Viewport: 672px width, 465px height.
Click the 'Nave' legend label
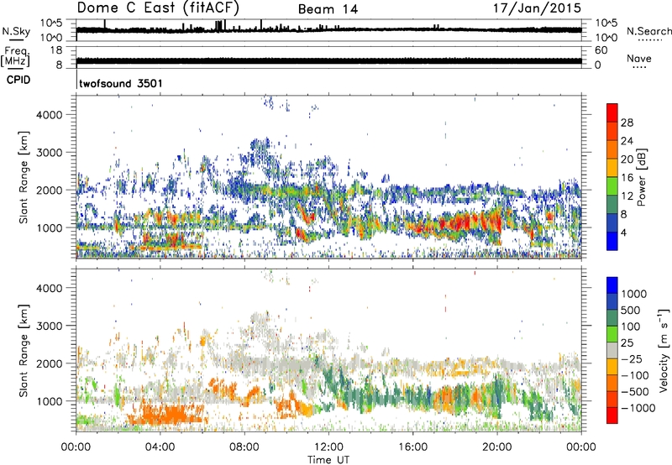638,58
